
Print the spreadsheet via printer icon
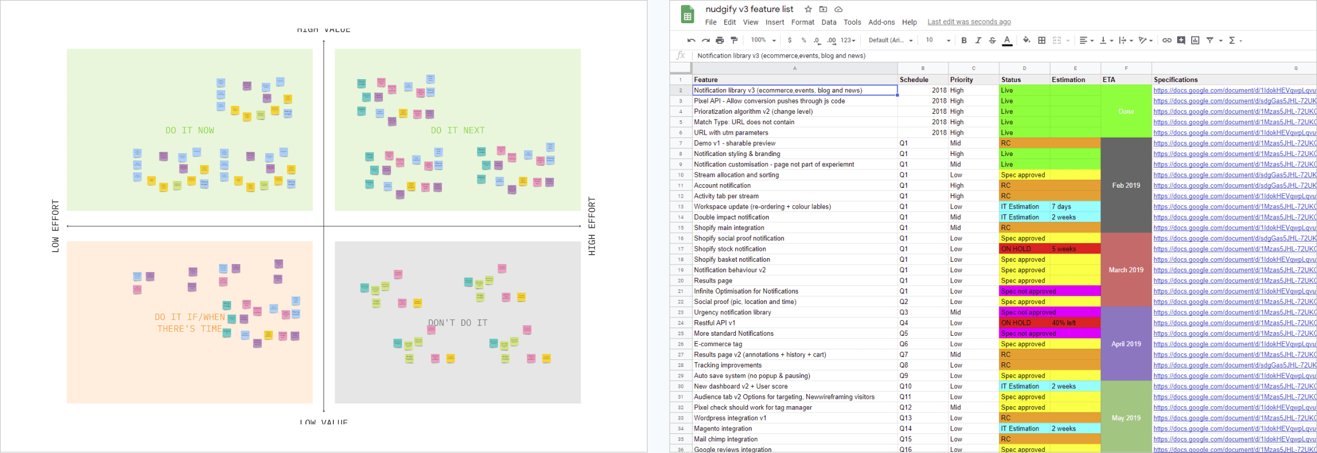720,40
